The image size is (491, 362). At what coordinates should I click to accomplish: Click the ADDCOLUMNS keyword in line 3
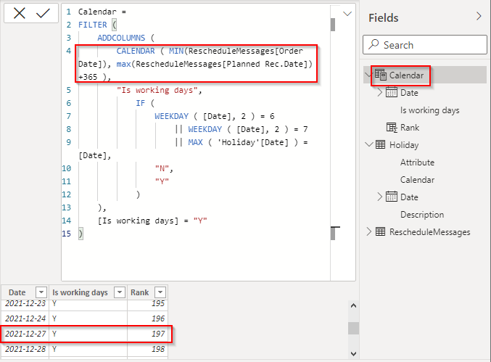click(121, 38)
